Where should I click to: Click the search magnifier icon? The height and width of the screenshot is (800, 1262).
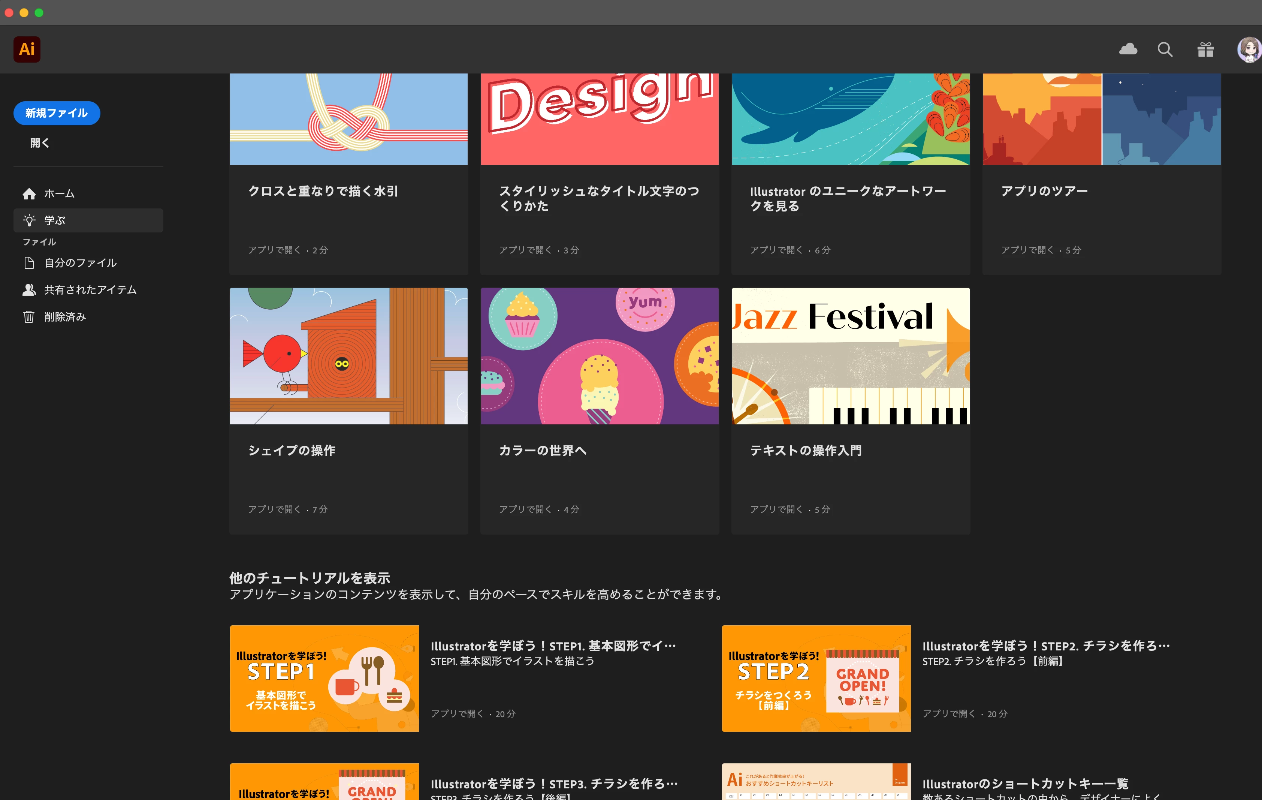pos(1165,49)
